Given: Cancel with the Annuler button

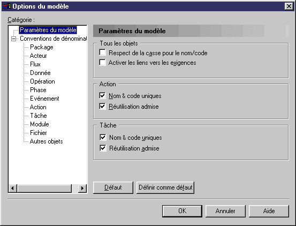Looking at the screenshot, I should [x=225, y=211].
